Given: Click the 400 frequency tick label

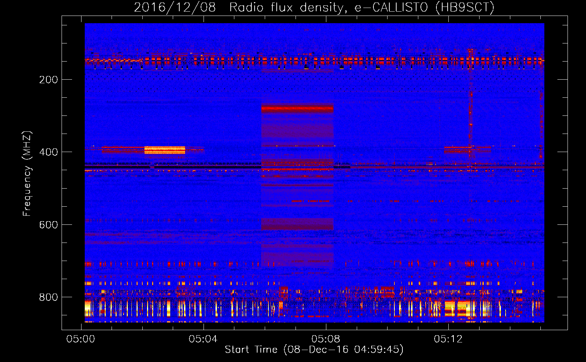Looking at the screenshot, I should [x=49, y=152].
